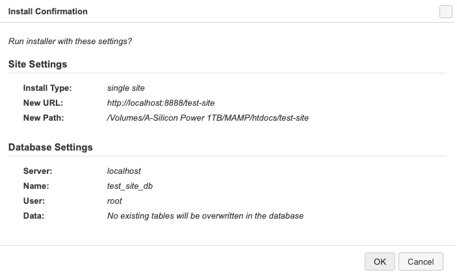
Task: Click the Server label
Action: (x=38, y=171)
